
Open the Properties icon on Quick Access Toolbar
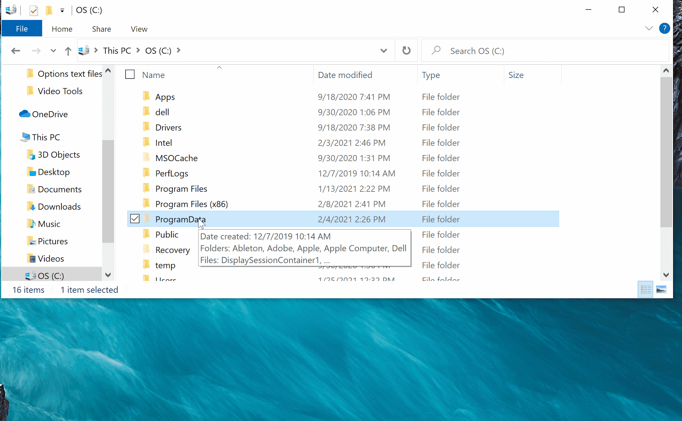tap(33, 10)
